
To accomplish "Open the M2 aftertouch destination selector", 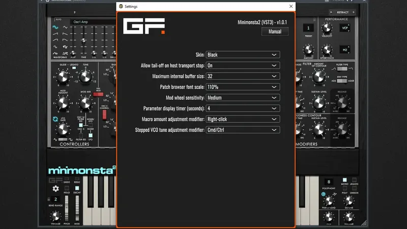I will point(345,49).
